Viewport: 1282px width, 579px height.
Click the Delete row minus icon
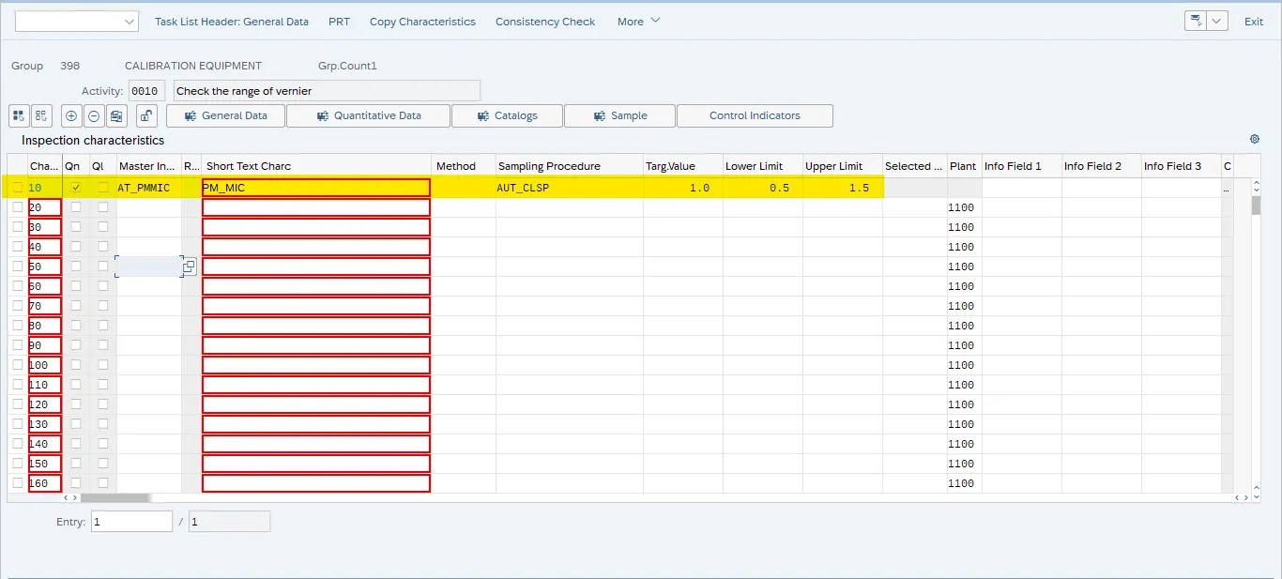point(94,116)
